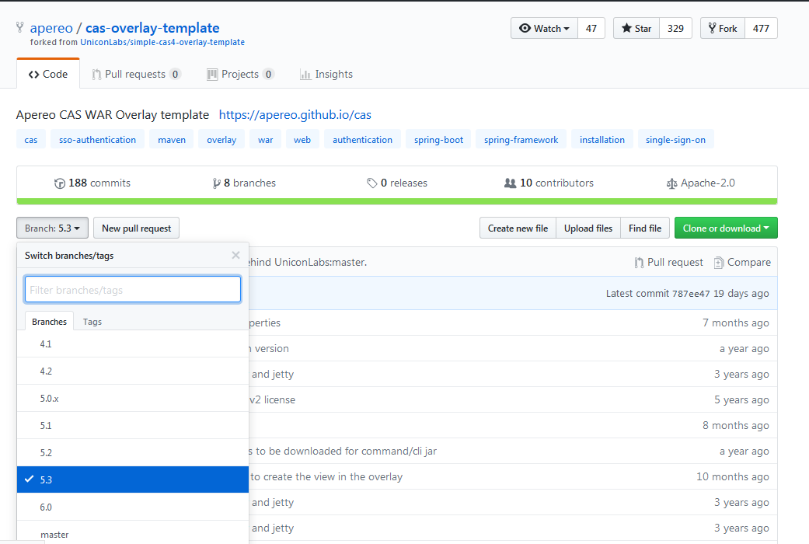Click the fork icon on the Fork button
809x544 pixels.
pyautogui.click(x=712, y=29)
